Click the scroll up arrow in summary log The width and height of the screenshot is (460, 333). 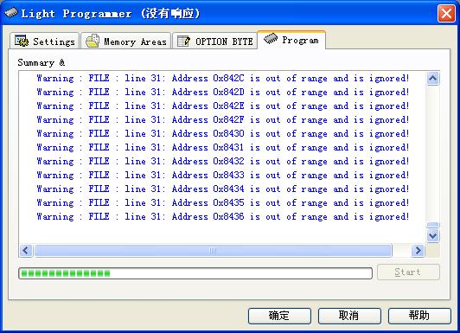pos(433,79)
